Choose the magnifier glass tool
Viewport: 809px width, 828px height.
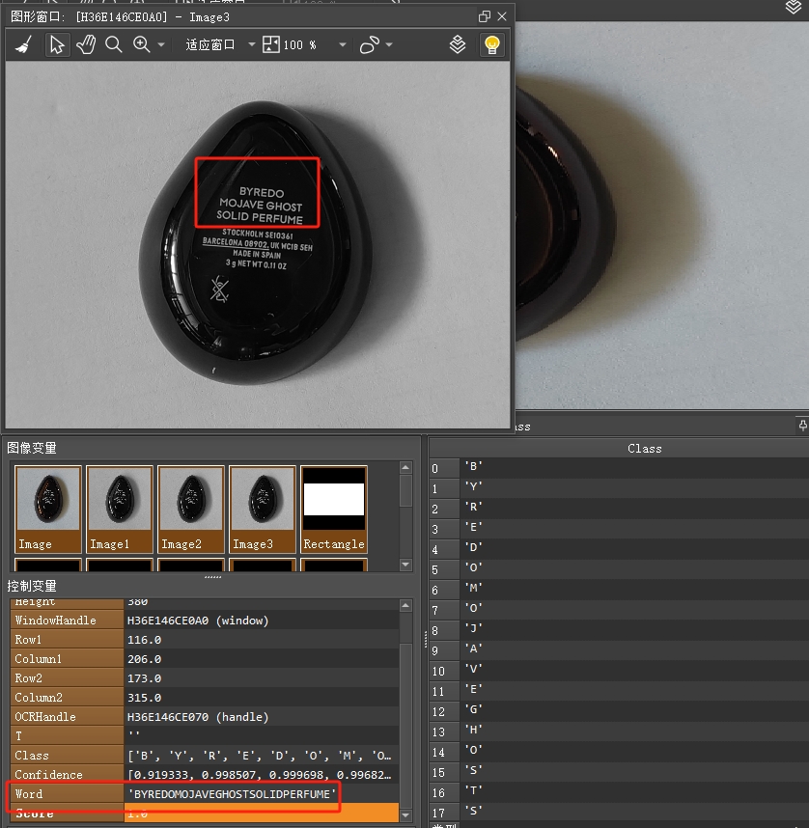[x=114, y=45]
